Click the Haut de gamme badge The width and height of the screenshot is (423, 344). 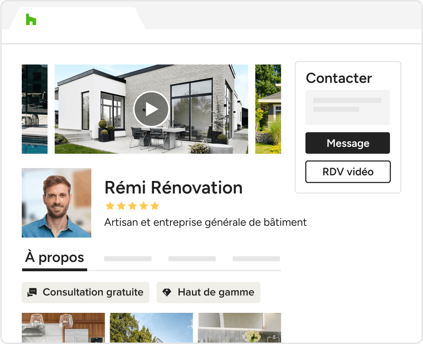(208, 292)
